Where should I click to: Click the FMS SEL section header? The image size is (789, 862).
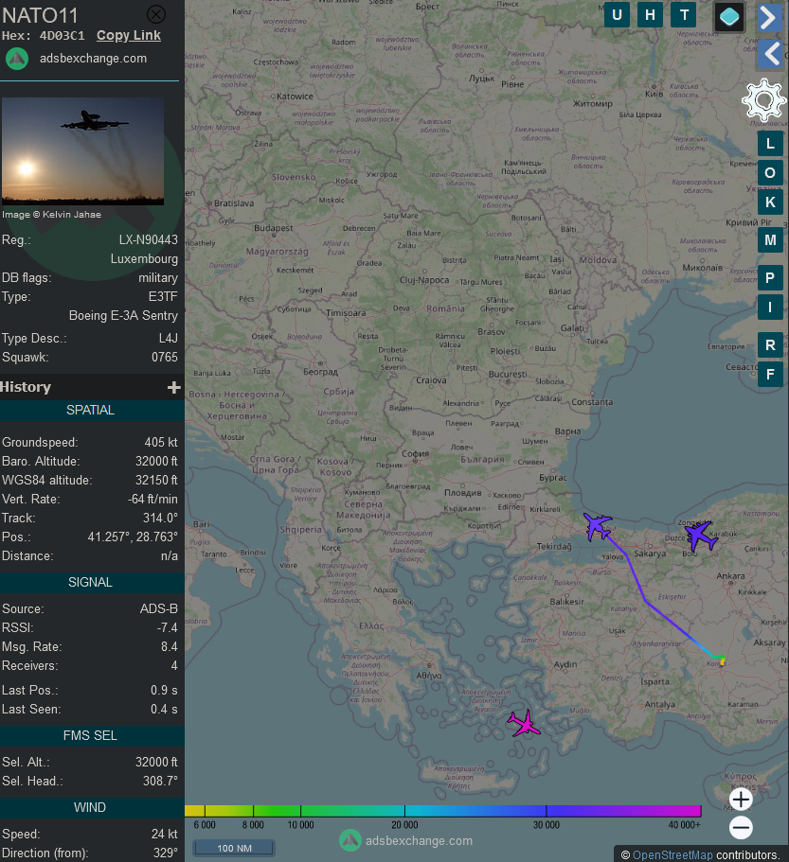(90, 735)
